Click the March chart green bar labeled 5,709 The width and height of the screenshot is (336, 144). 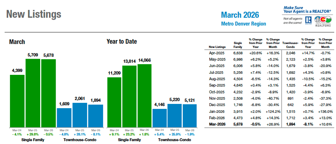tap(33, 92)
